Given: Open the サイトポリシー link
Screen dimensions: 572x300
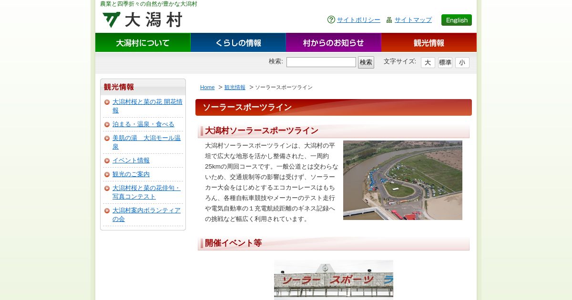Looking at the screenshot, I should 358,20.
